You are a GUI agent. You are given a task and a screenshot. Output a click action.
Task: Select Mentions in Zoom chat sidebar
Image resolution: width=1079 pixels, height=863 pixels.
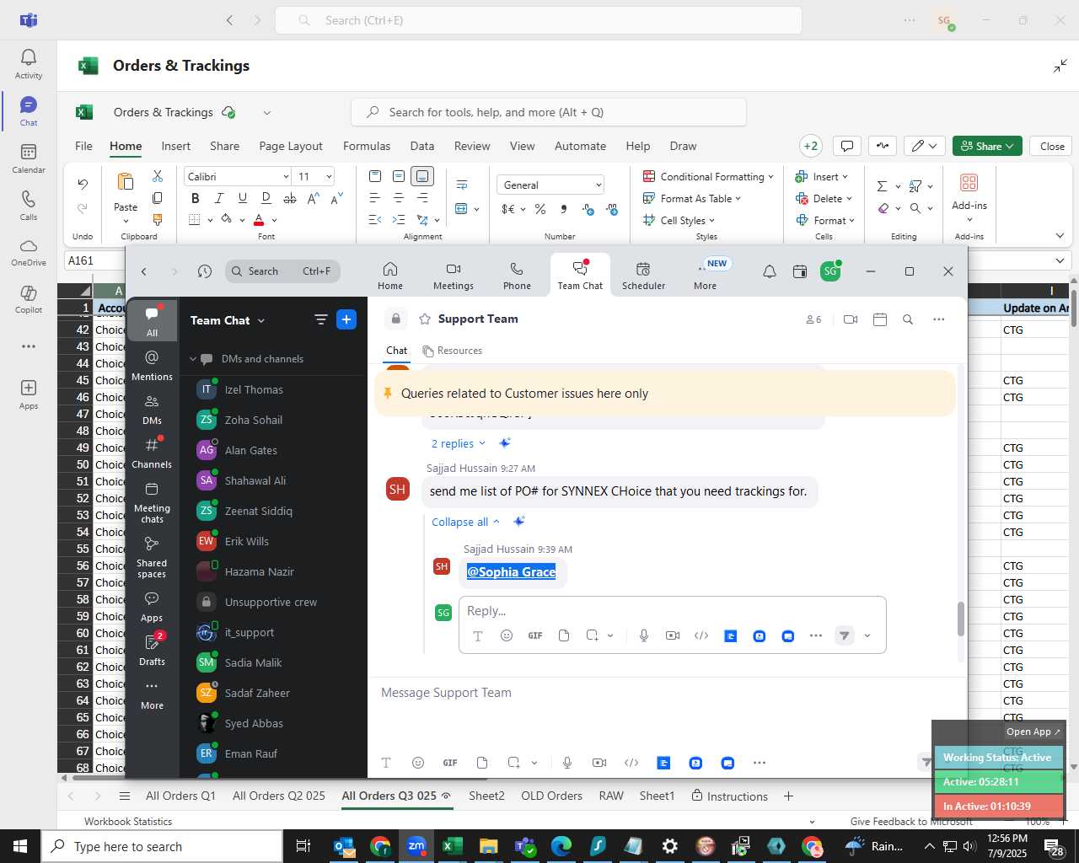(x=152, y=365)
